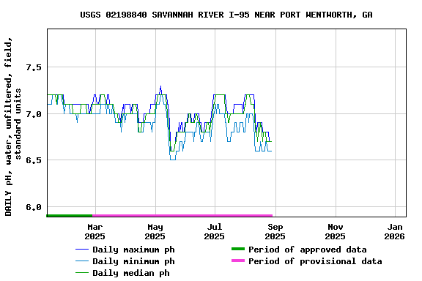Viewport: 422px width, 281px height.
Task: Click the 'Period of approved data' legend label
Action: click(x=308, y=250)
